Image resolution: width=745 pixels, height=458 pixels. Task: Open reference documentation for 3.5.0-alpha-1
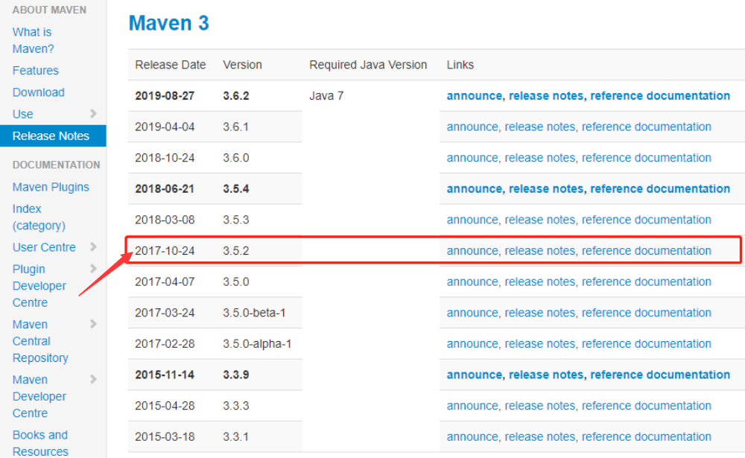647,343
